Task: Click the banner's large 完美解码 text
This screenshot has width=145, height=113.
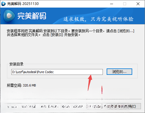Action: tap(32, 16)
